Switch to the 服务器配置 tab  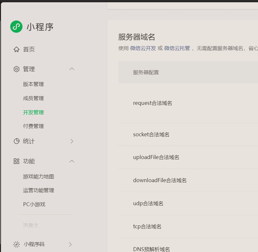point(146,72)
